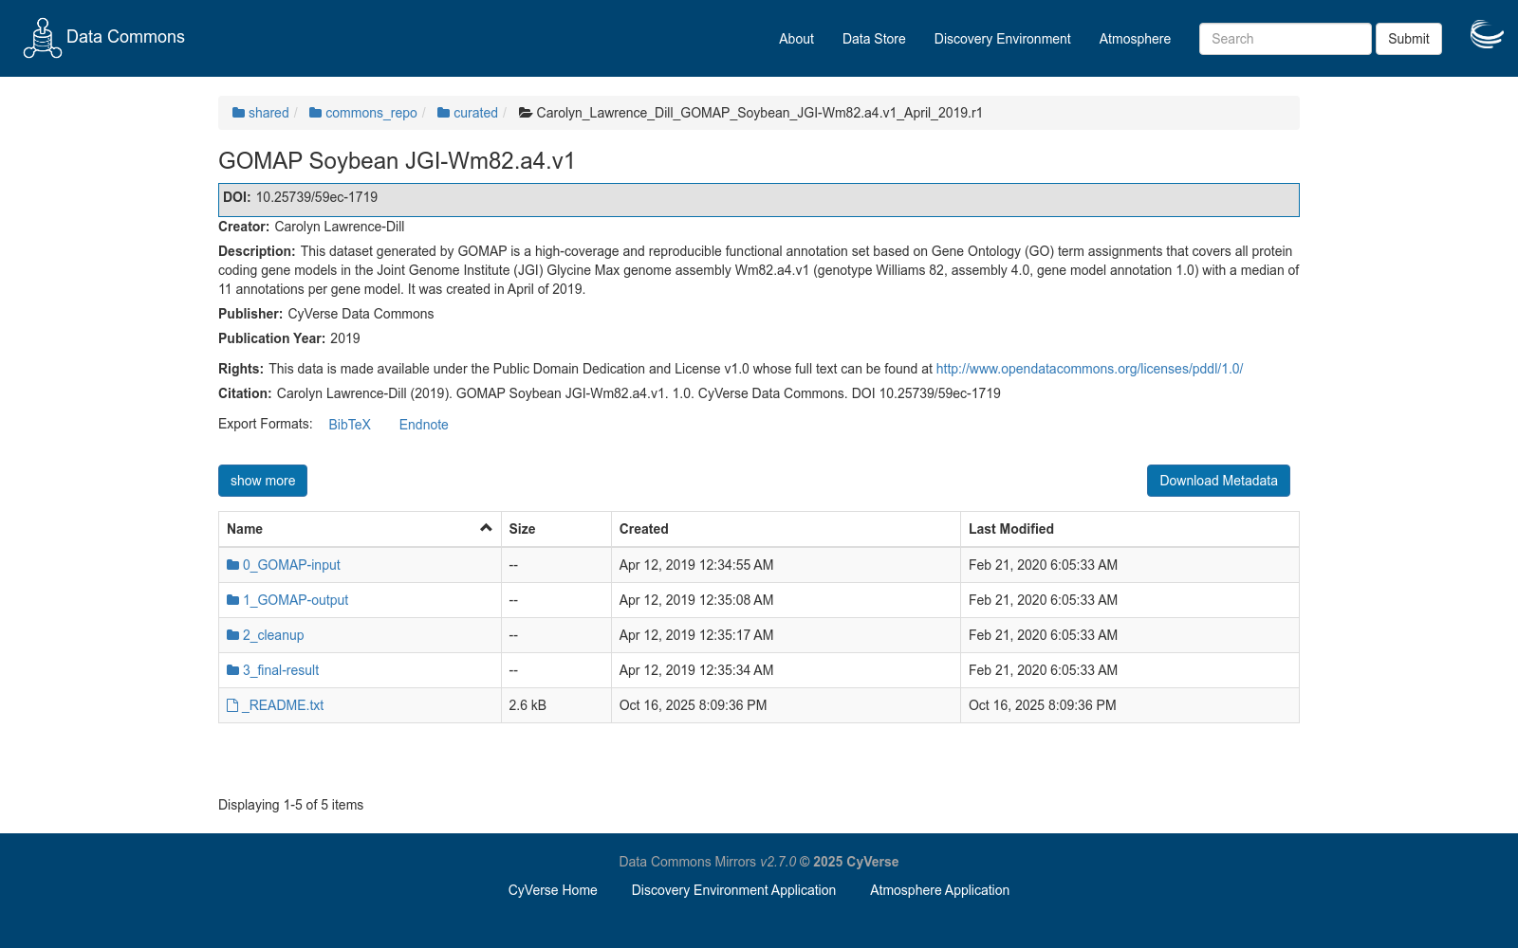This screenshot has width=1518, height=948.
Task: Click Created date 'Apr 12, 2019 12:35:08 AM'
Action: coord(696,600)
